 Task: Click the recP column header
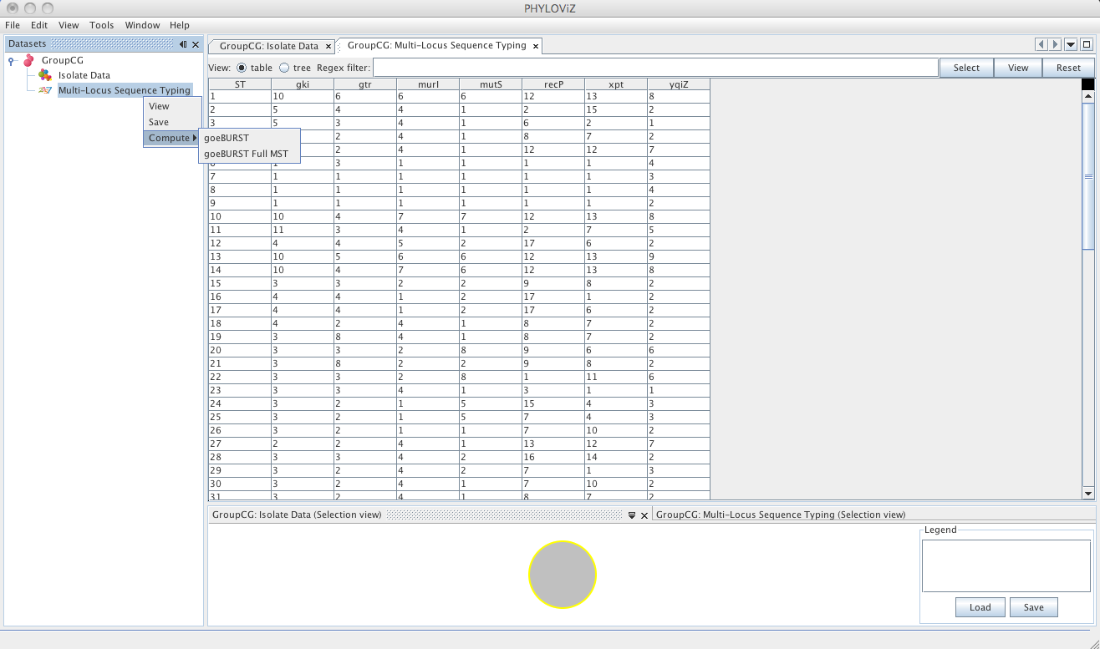(553, 84)
